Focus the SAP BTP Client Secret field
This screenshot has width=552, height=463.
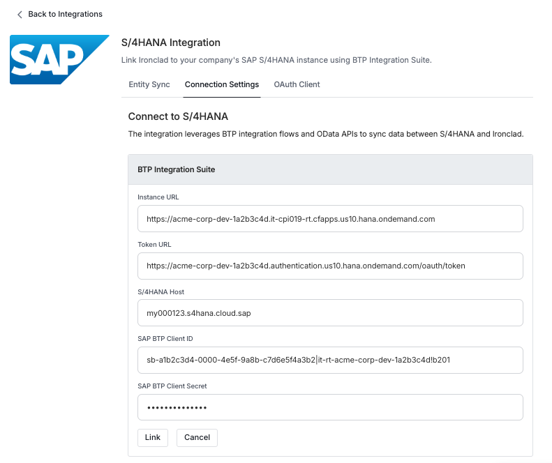pyautogui.click(x=330, y=407)
